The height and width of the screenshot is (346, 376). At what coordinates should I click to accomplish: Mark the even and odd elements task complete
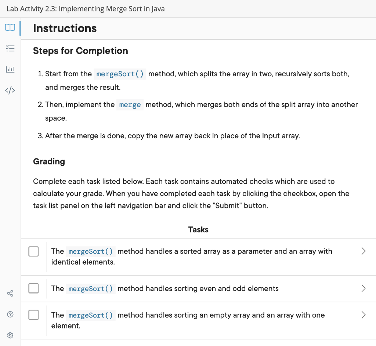pyautogui.click(x=33, y=288)
